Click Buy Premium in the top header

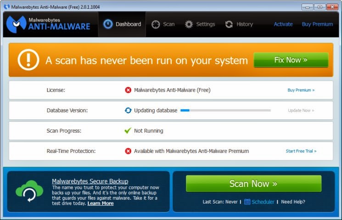[317, 24]
